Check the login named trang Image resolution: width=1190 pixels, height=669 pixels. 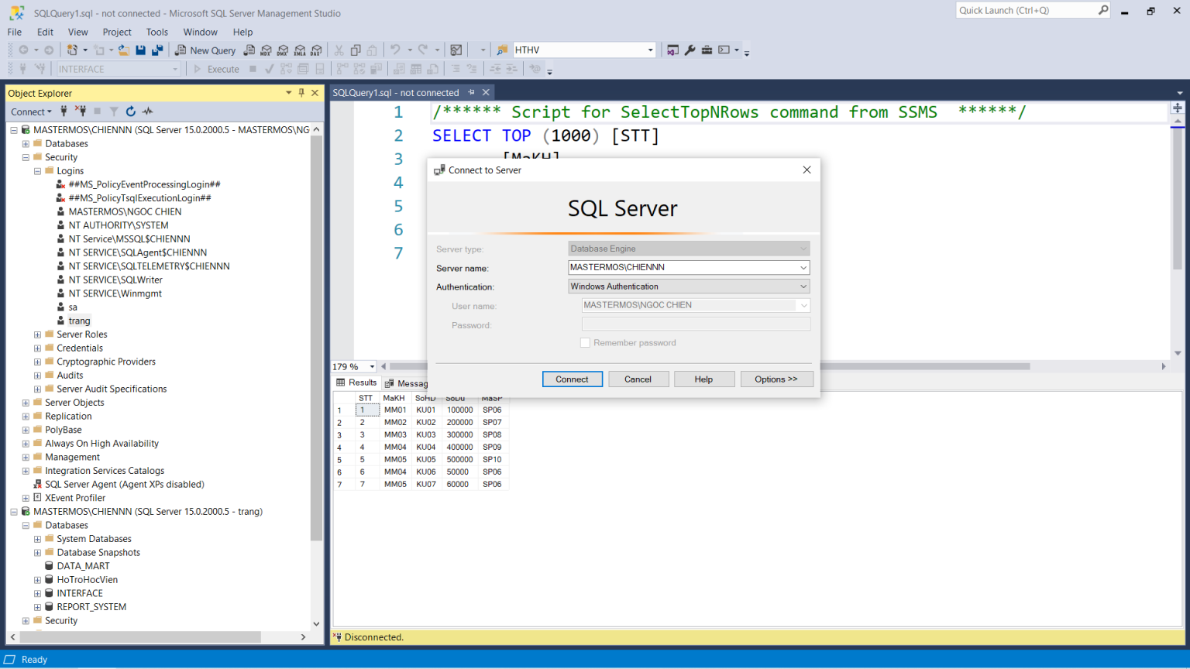(79, 320)
